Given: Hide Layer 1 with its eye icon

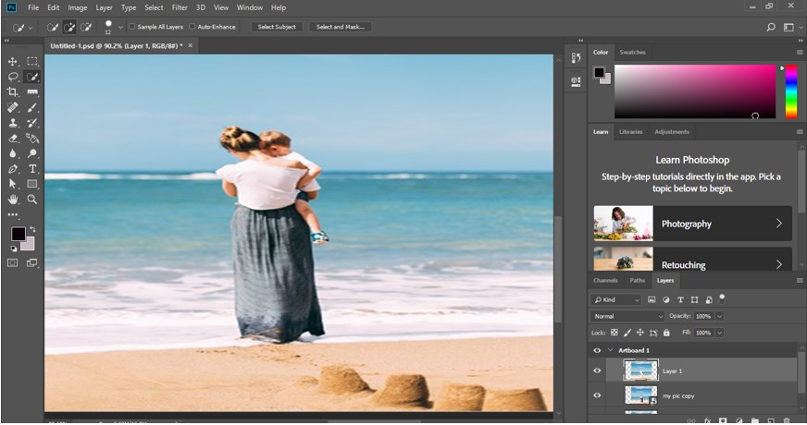Looking at the screenshot, I should click(597, 370).
